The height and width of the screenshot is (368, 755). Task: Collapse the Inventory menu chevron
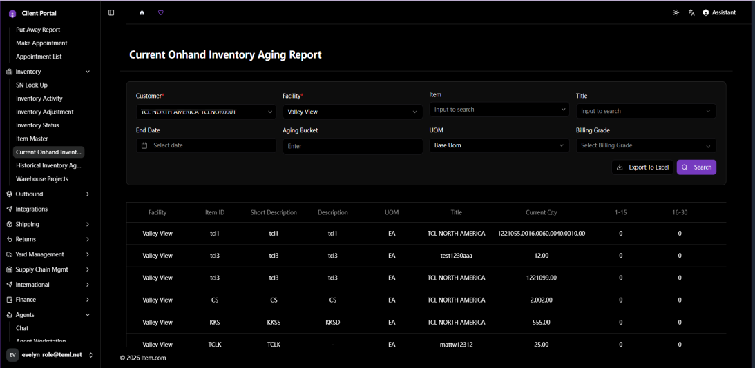[88, 72]
